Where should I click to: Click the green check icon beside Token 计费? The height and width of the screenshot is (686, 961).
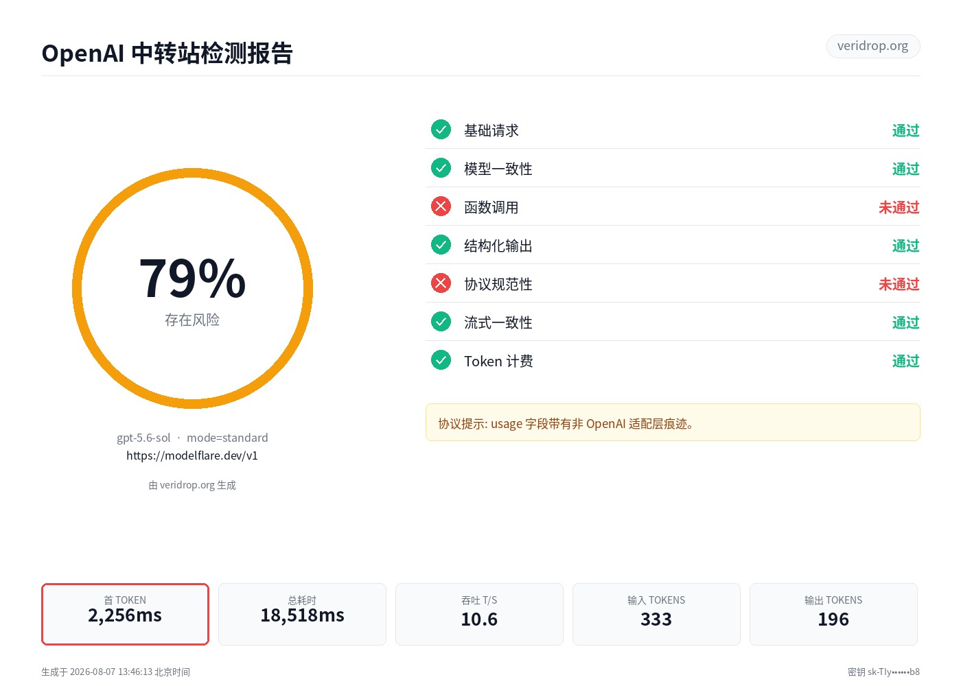[x=441, y=360]
